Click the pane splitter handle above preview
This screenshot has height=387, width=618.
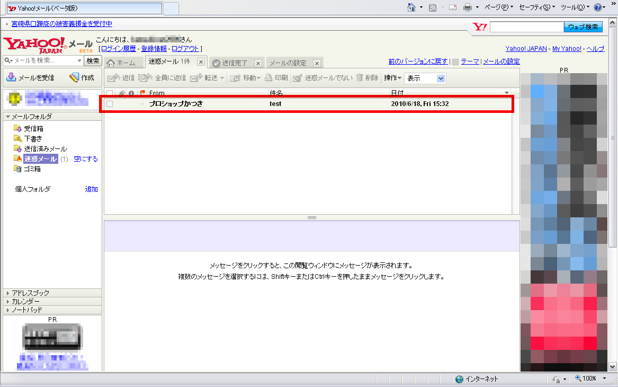pyautogui.click(x=312, y=218)
